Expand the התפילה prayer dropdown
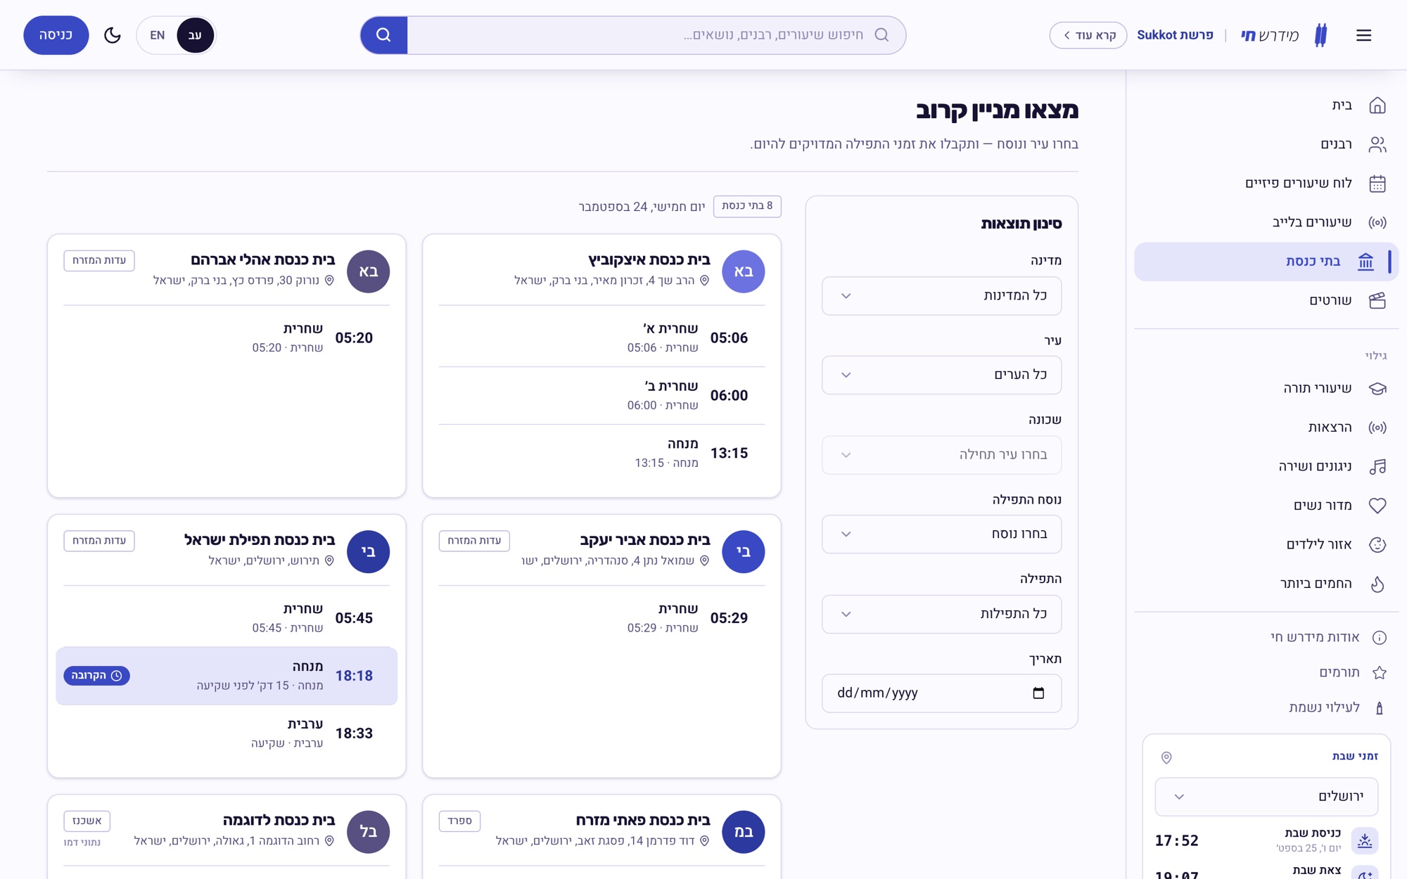 941,614
